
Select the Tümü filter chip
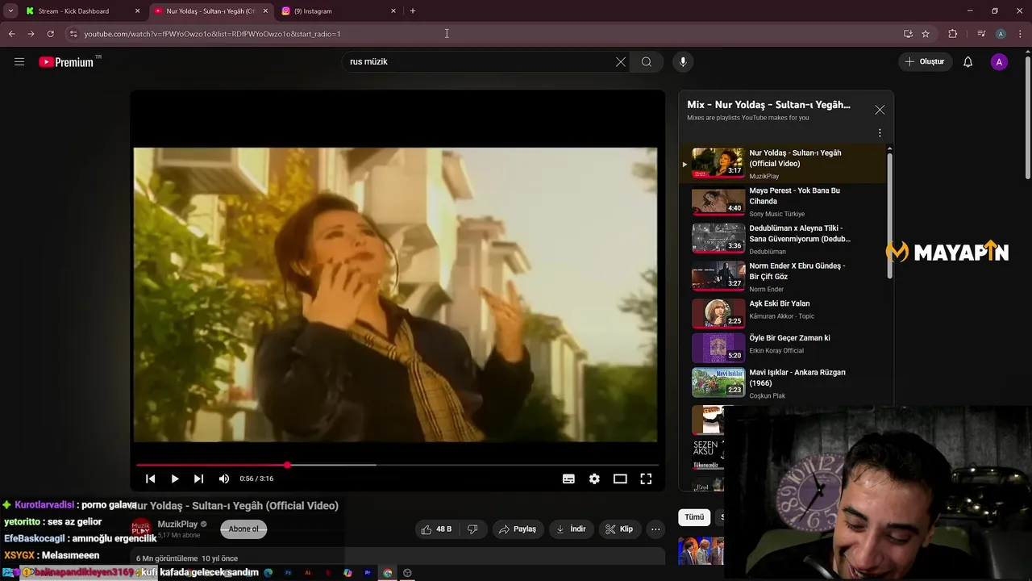point(694,517)
